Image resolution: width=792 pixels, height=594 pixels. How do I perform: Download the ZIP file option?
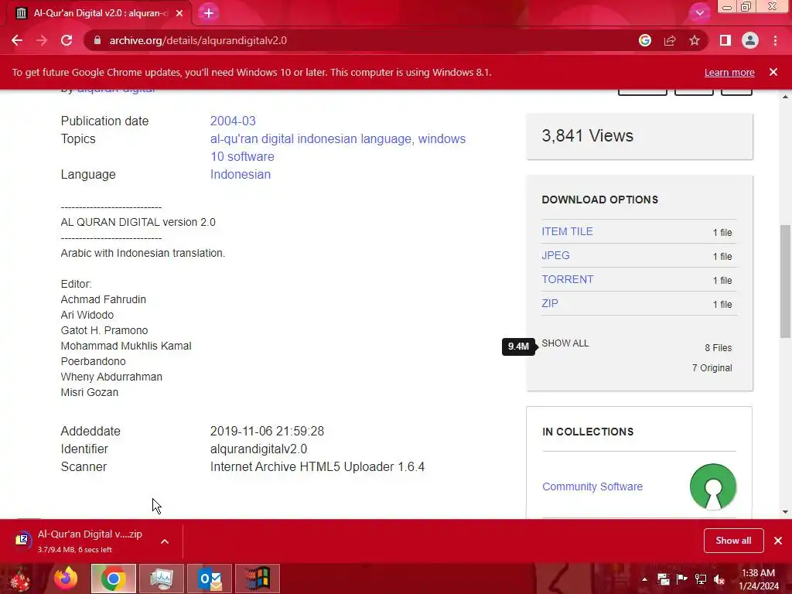(550, 303)
